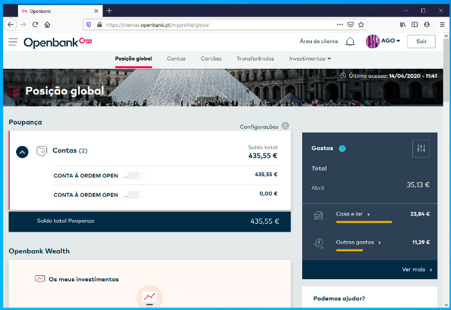Screen dimensions: 451x310
Task: Click the padlock site security icon
Action: [99, 24]
